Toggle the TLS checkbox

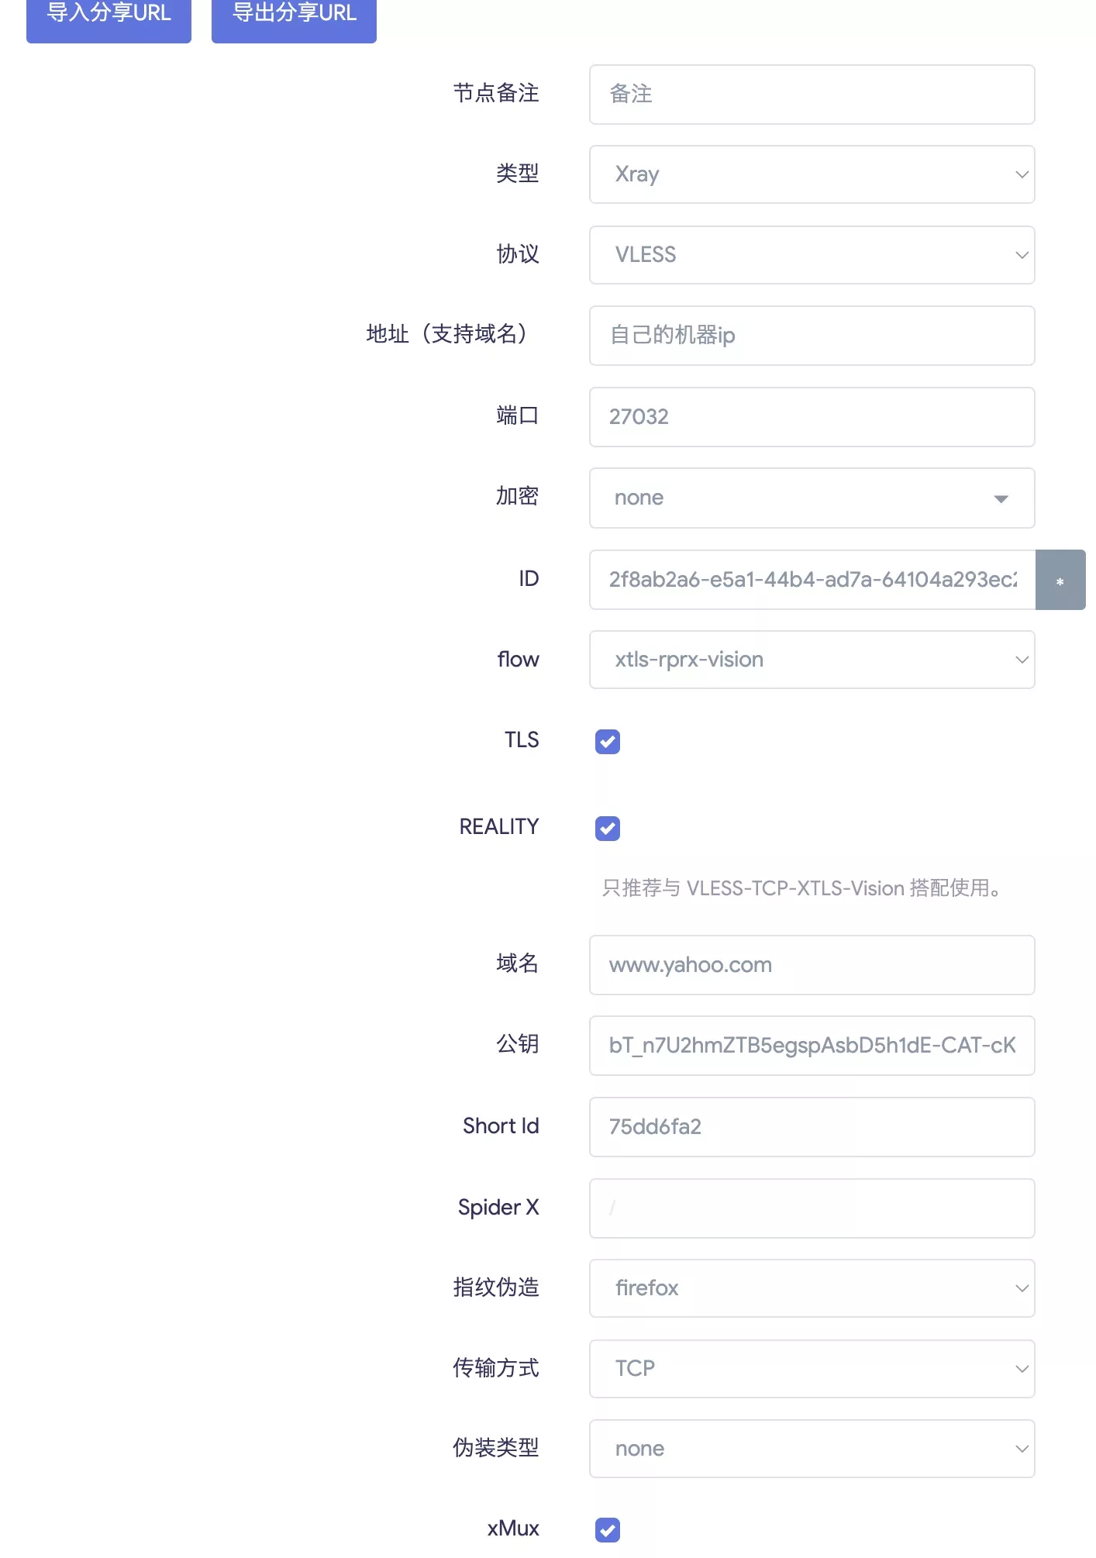click(608, 742)
